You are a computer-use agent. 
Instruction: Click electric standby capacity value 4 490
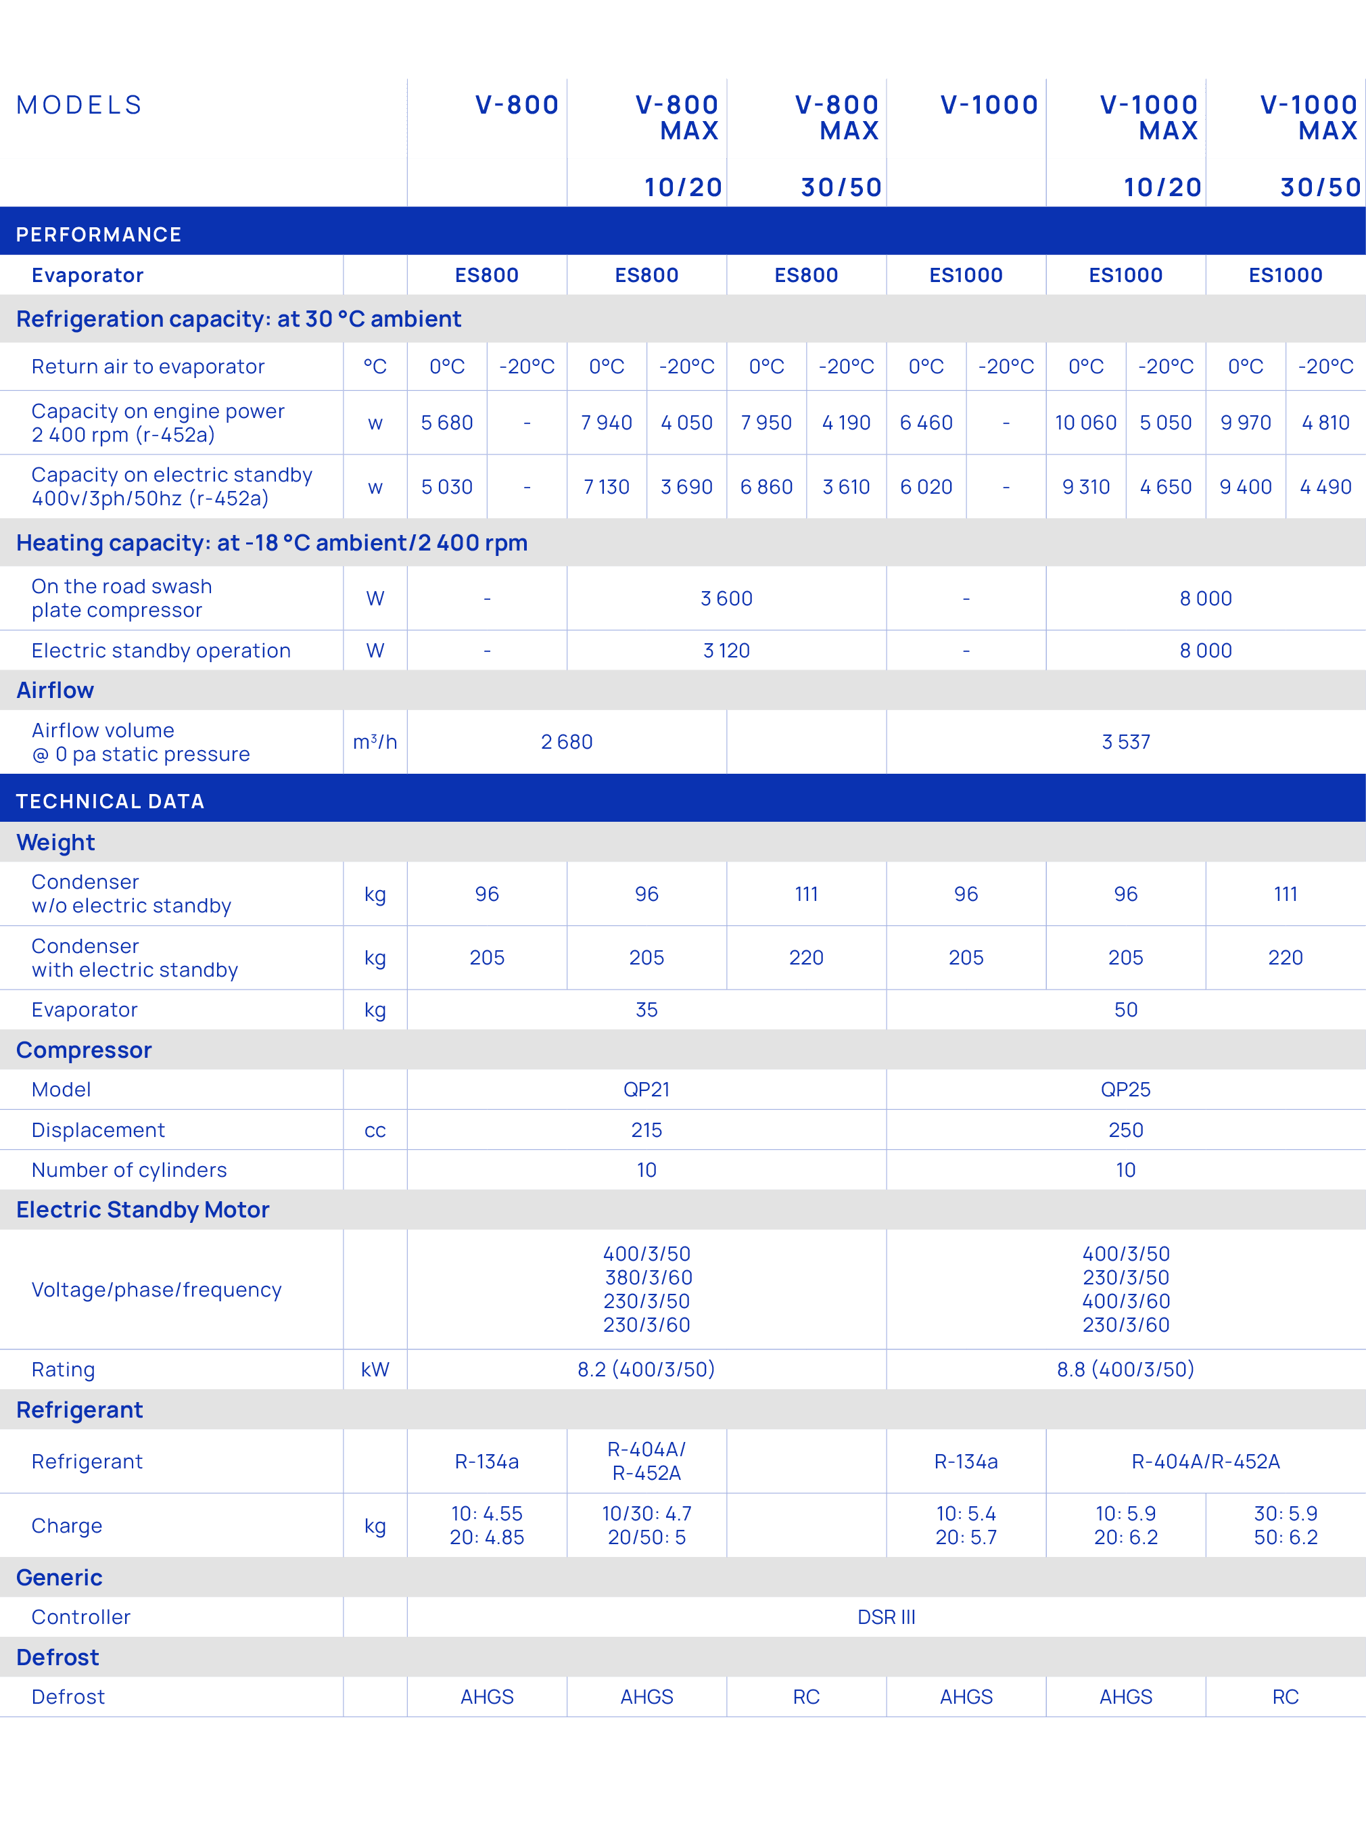[x=1325, y=487]
